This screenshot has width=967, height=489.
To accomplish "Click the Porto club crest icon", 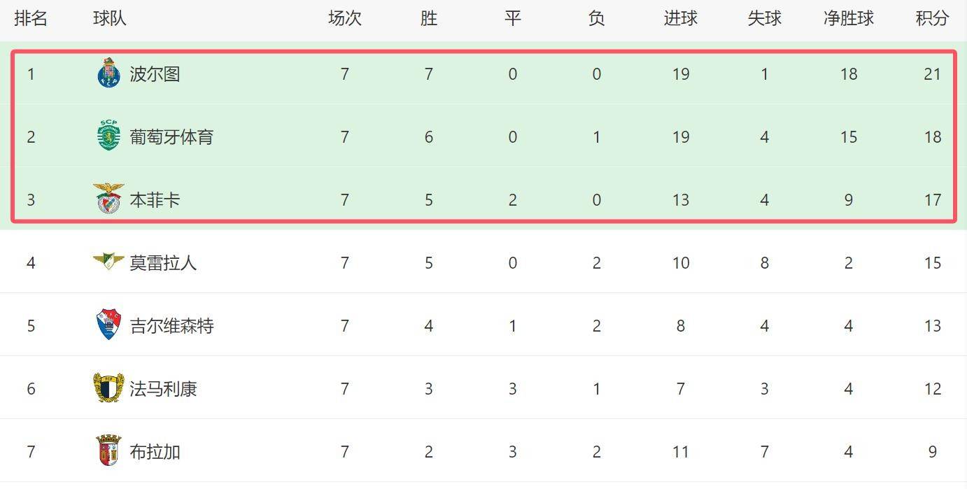I will [108, 73].
